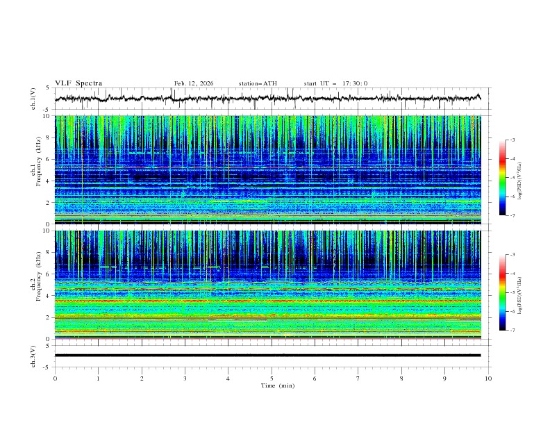The height and width of the screenshot is (425, 550).
Task: Select ch.1 colorbar "log(PSD)(V²/Hz)" label
Action: pos(519,181)
